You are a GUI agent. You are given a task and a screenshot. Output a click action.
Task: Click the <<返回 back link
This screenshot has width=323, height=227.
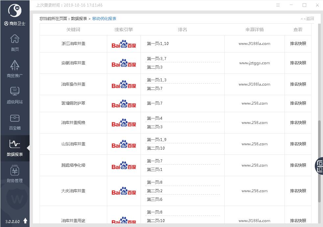[x=307, y=19]
